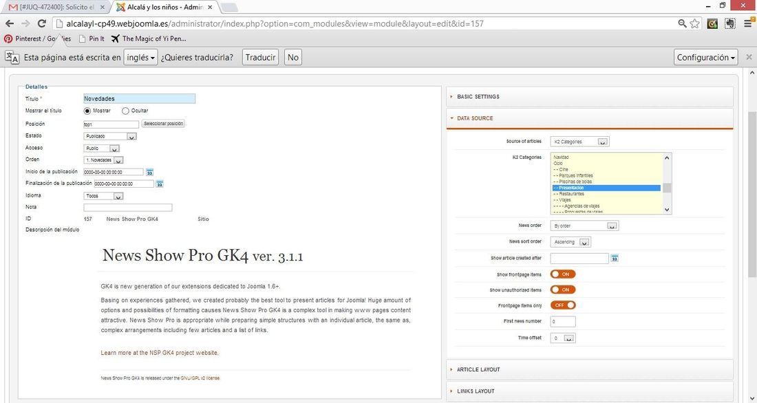Click the Evernote clipper extension icon
Image resolution: width=757 pixels, height=403 pixels.
pos(730,23)
